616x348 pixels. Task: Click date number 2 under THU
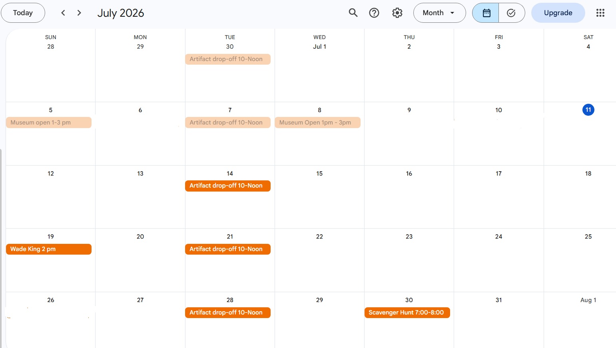pyautogui.click(x=409, y=47)
